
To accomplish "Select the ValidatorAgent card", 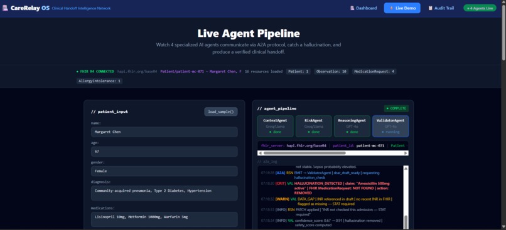I will pos(390,126).
